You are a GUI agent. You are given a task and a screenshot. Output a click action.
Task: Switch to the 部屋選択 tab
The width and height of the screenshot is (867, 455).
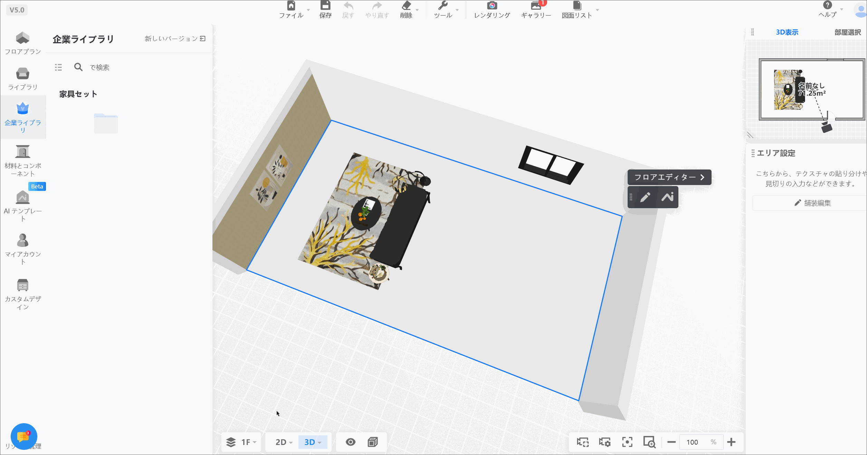(x=848, y=32)
